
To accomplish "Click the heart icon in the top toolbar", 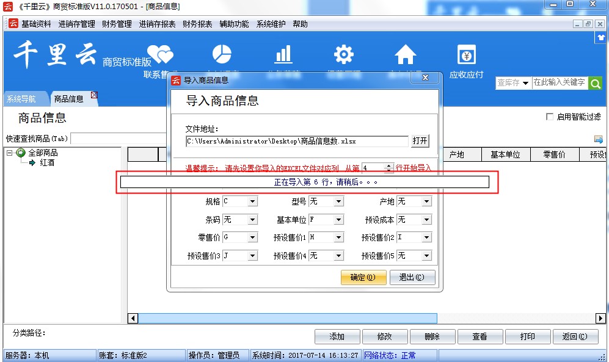I will (x=160, y=56).
